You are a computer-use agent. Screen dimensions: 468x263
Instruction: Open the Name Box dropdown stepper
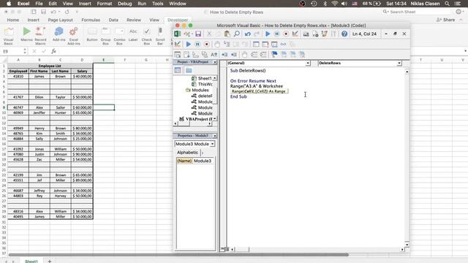click(25, 51)
